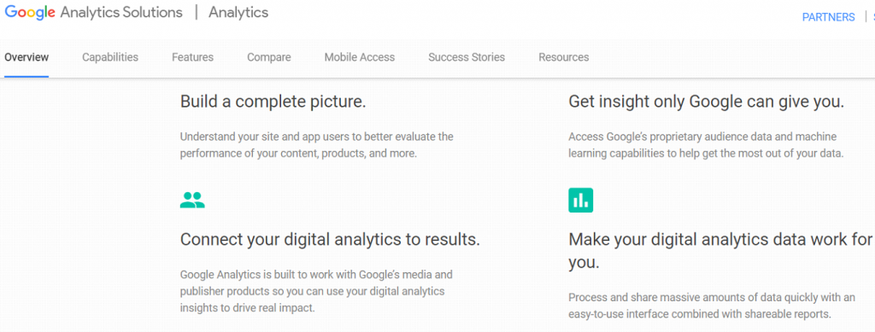Go to the Features tab
This screenshot has height=332, width=875.
pyautogui.click(x=192, y=57)
